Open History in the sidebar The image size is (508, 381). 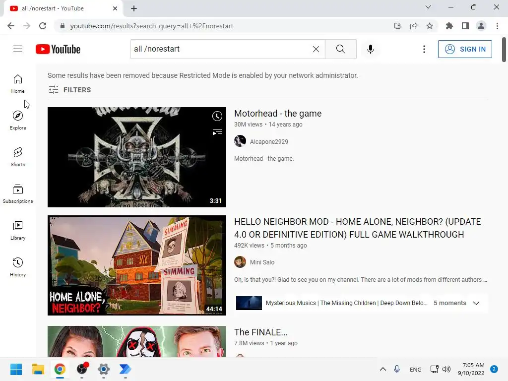(18, 267)
